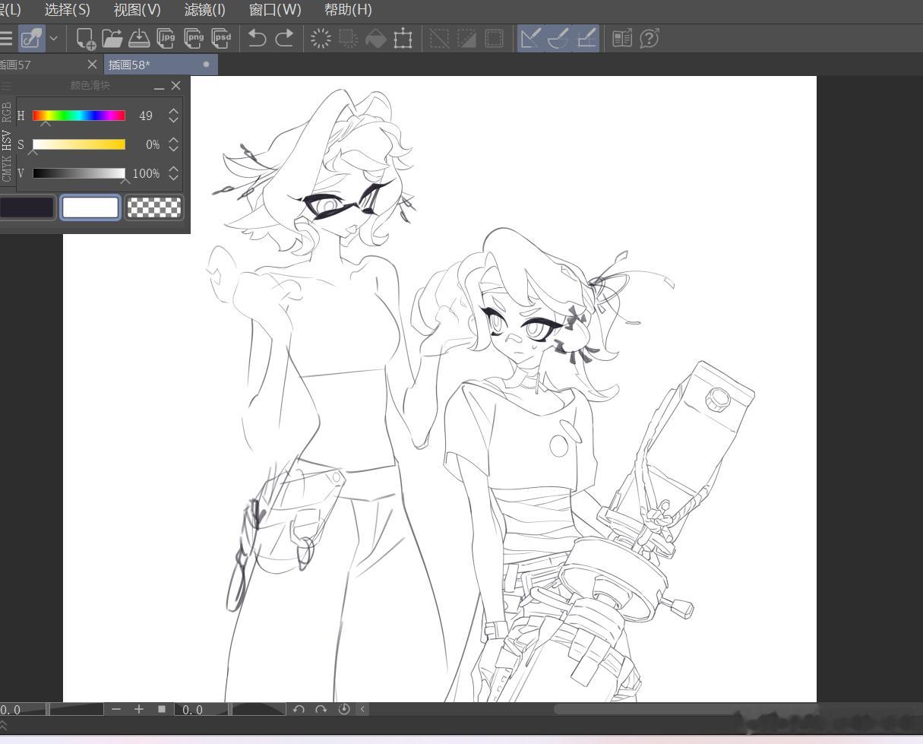Open the 选择(S) menu
923x744 pixels.
(68, 10)
